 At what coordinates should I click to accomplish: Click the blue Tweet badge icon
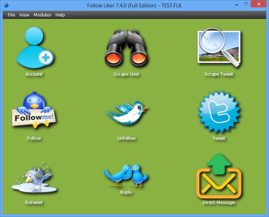219,112
